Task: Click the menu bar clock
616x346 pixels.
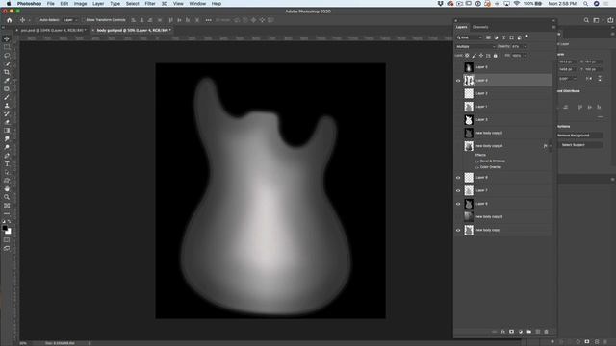Action: point(562,4)
